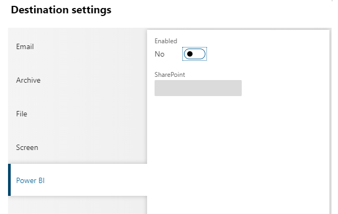The width and height of the screenshot is (338, 214).
Task: Select the Power BI tab
Action: (x=78, y=180)
